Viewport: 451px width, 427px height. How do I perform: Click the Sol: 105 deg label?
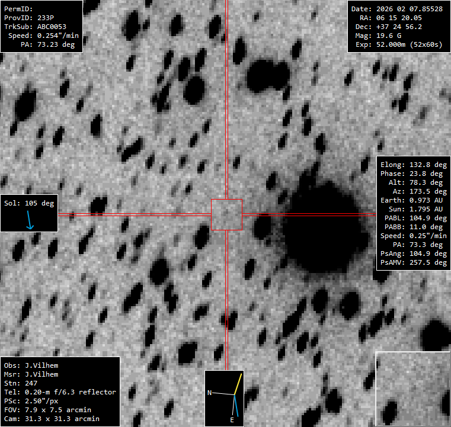(x=29, y=203)
